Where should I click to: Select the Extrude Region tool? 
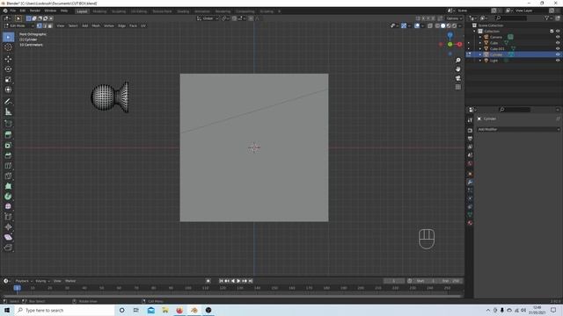[8, 134]
